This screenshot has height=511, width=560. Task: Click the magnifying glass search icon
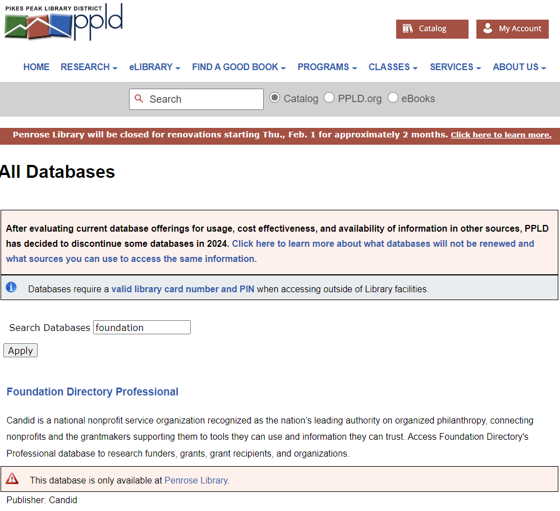coord(140,99)
